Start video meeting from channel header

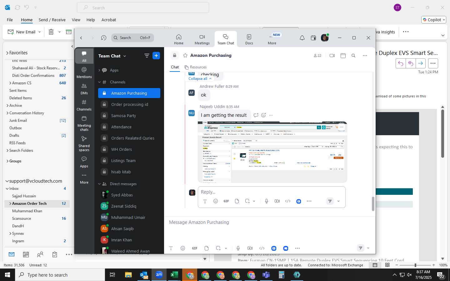click(332, 56)
